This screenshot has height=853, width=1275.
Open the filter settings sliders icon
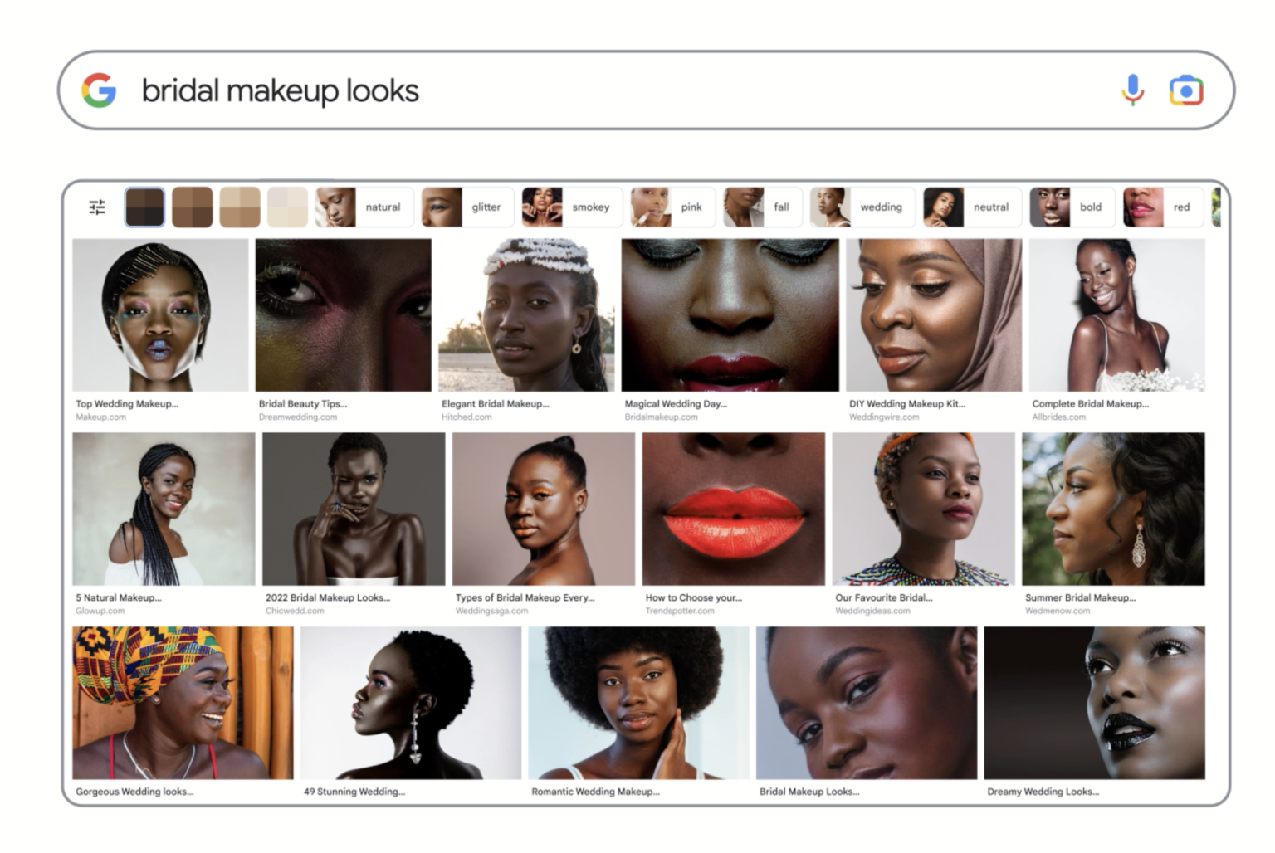point(97,207)
